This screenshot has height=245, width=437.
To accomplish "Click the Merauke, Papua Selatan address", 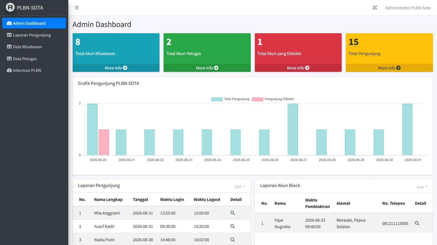I will [351, 223].
